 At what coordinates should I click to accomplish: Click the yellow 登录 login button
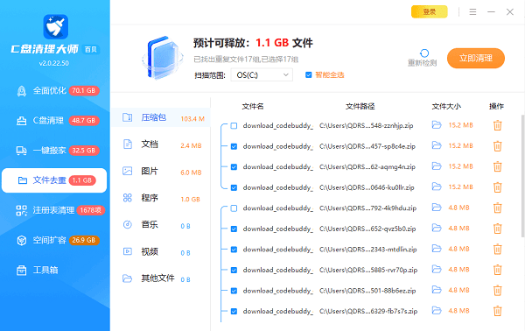(430, 11)
